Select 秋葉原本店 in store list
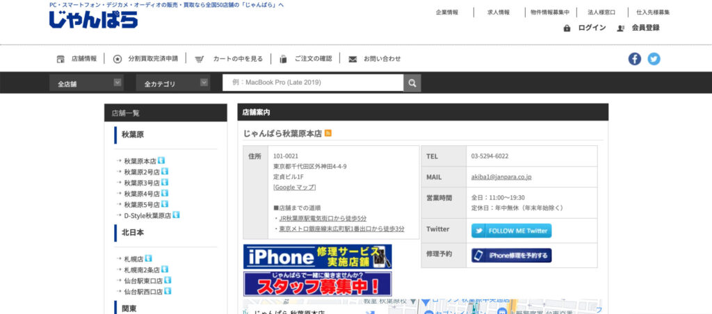This screenshot has width=712, height=314. coord(140,161)
